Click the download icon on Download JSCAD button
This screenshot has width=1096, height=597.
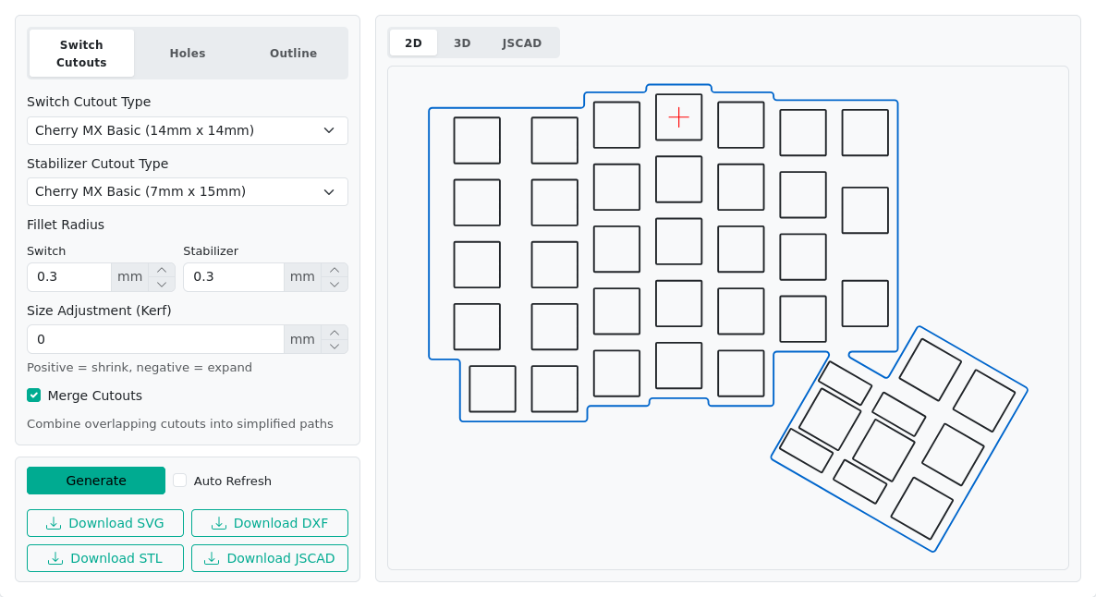coord(212,558)
